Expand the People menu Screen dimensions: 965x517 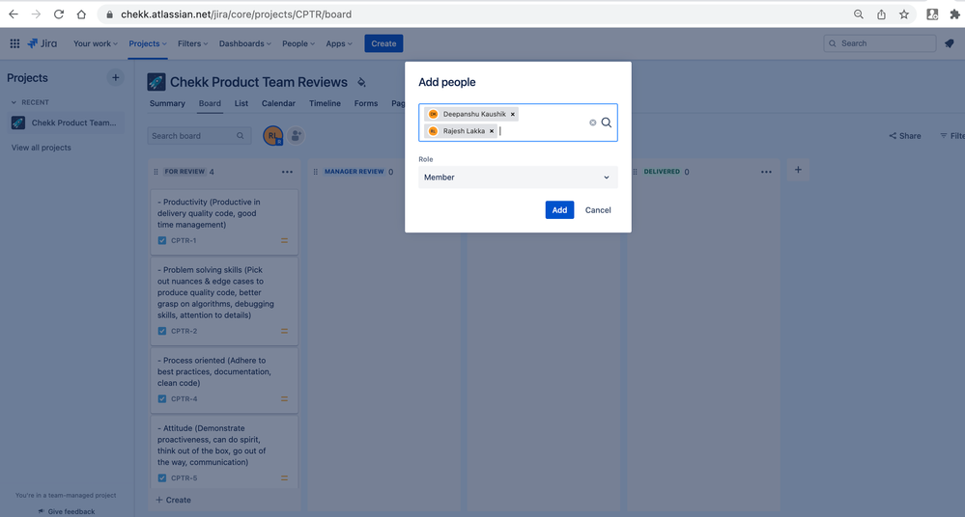coord(298,43)
